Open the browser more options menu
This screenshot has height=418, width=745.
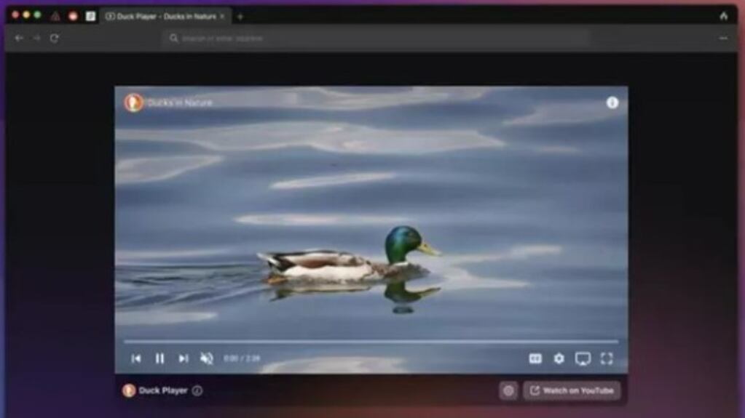723,38
